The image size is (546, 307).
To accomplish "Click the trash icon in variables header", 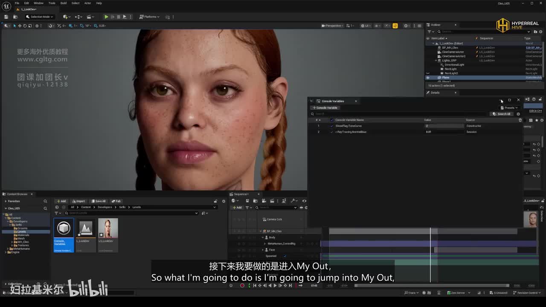I will pos(520,120).
